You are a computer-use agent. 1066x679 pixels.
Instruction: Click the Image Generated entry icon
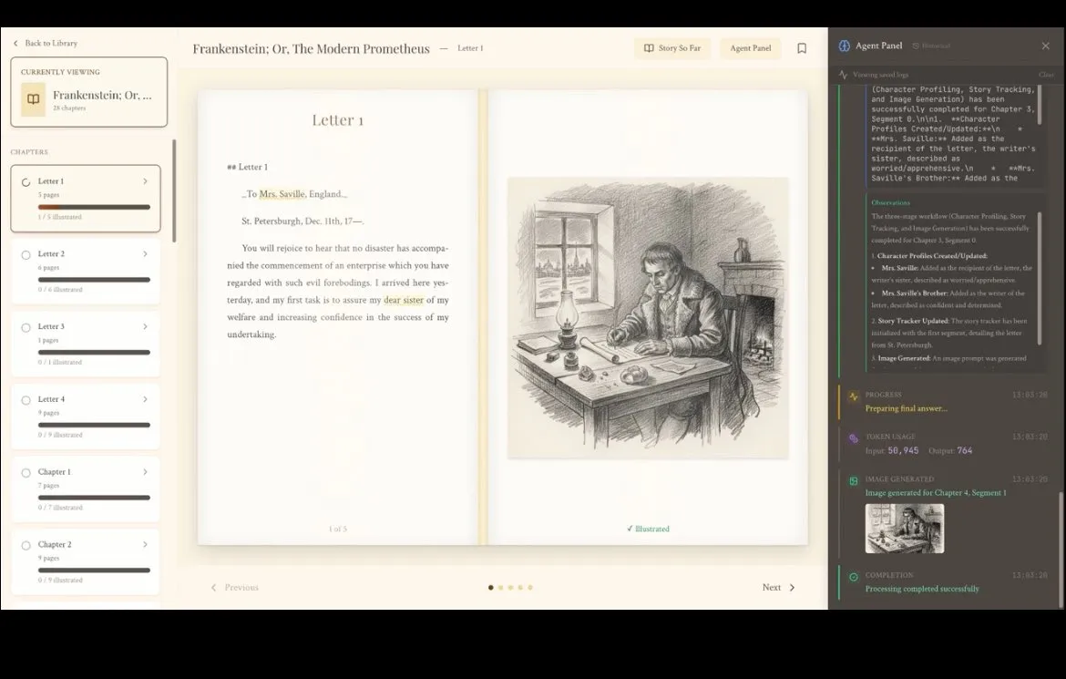point(853,481)
